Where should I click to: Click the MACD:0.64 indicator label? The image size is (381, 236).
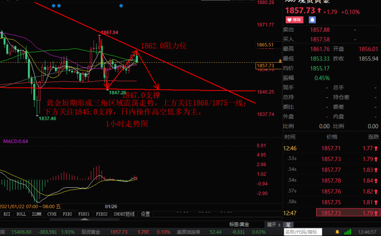pos(15,141)
